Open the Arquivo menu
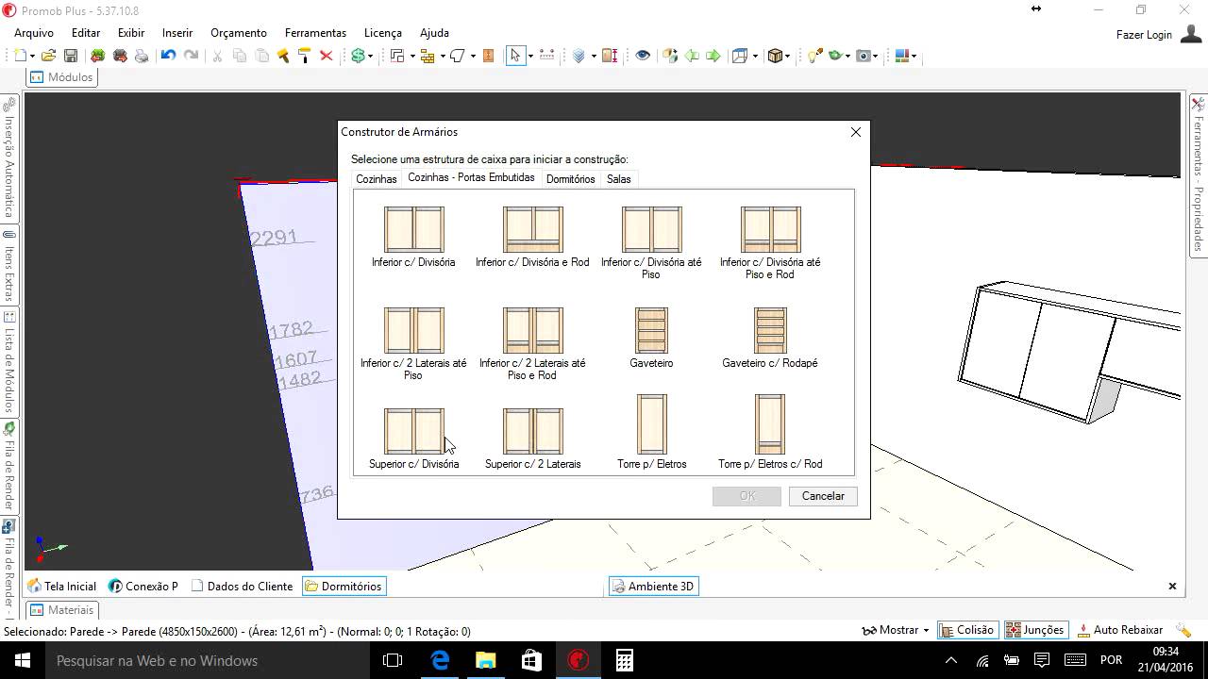1208x679 pixels. (34, 33)
